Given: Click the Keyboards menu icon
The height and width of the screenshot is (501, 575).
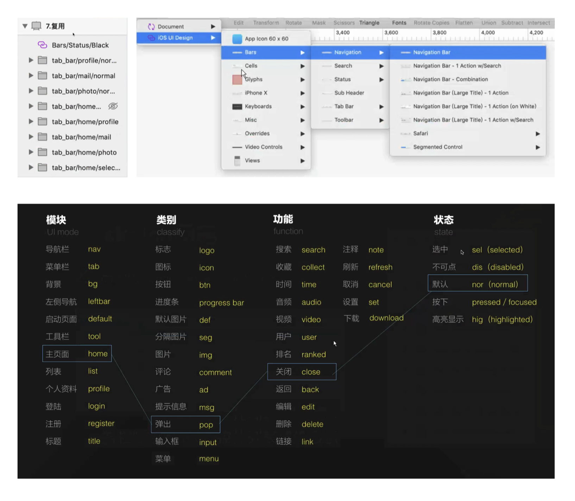Looking at the screenshot, I should (237, 106).
